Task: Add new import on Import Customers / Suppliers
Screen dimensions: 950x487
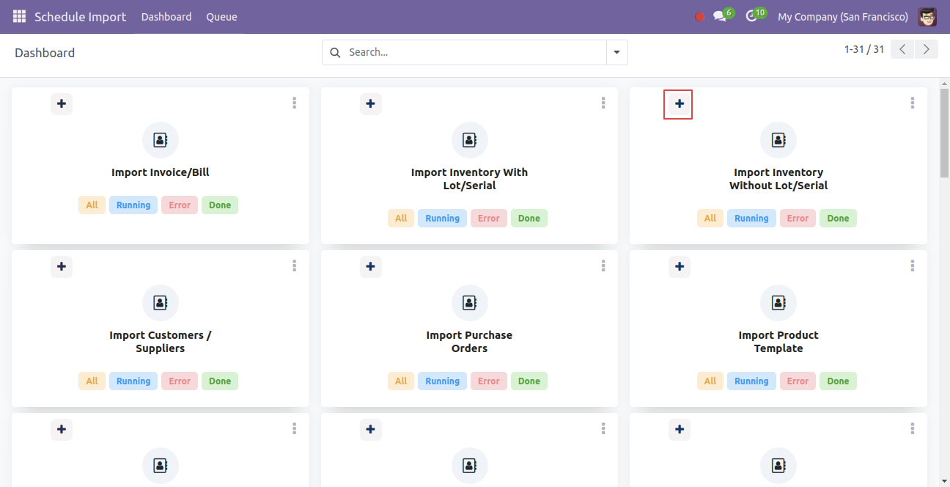Action: (62, 266)
